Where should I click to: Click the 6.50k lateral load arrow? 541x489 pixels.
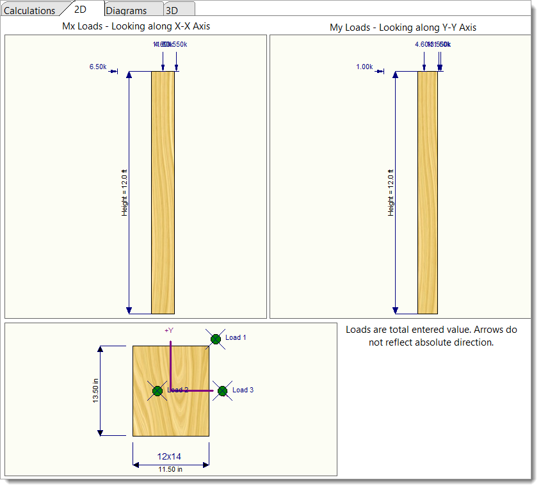114,71
